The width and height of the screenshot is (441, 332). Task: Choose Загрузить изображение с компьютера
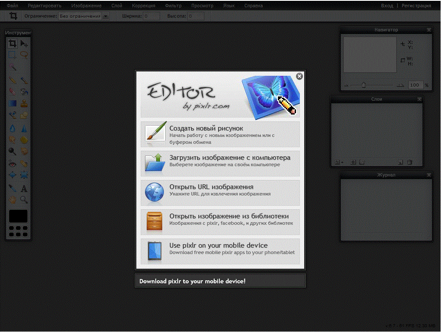point(220,164)
